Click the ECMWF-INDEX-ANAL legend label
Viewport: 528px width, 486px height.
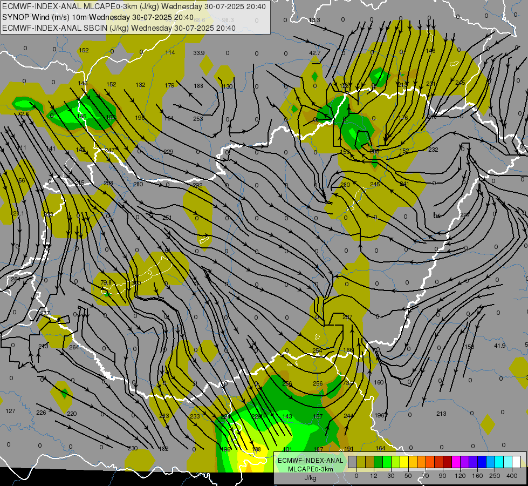pyautogui.click(x=310, y=461)
